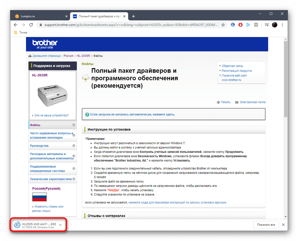Bookmark this page with the star icon
The width and height of the screenshot is (298, 241).
pos(223,25)
